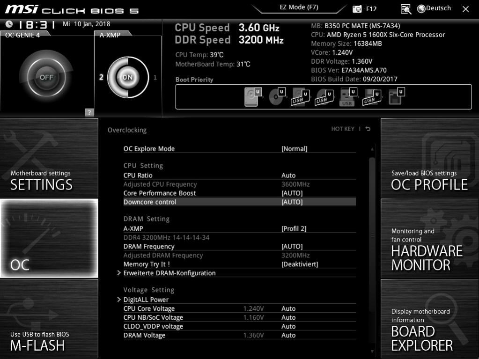Click the back arrow next to HOT KEY
Image resolution: width=479 pixels, height=359 pixels.
(x=368, y=129)
